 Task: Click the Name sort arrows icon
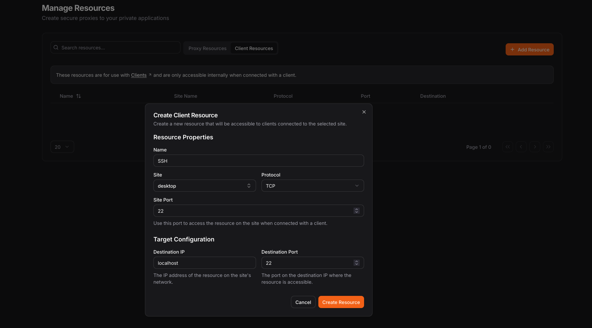click(79, 96)
